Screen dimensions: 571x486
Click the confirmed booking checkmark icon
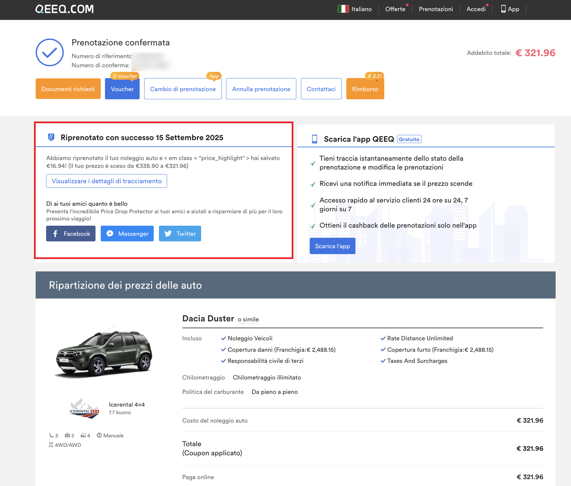tap(49, 53)
